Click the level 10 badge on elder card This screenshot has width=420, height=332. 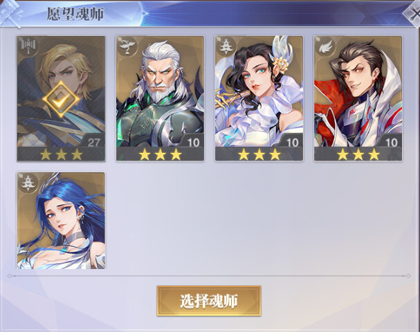coord(192,142)
